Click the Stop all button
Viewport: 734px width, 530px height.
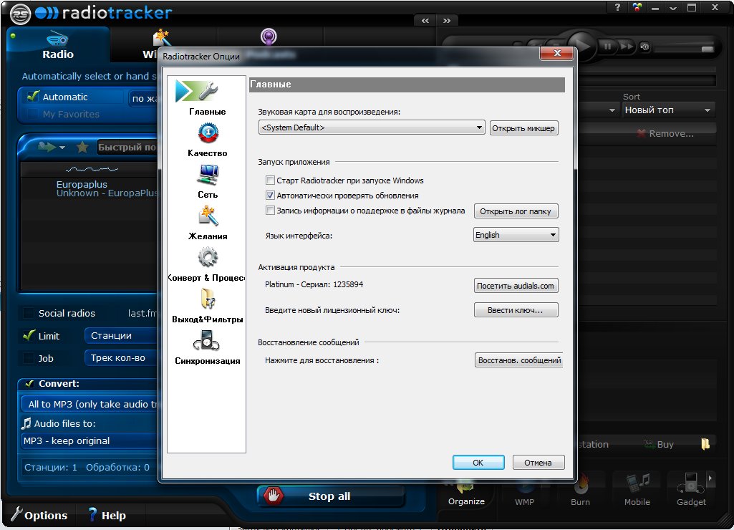click(x=331, y=496)
